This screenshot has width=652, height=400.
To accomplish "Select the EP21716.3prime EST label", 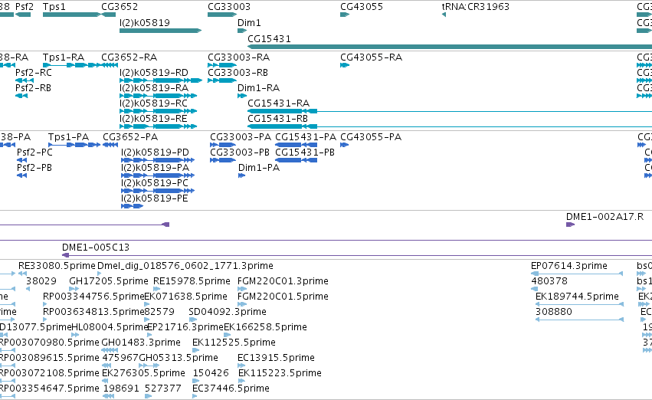I will tap(185, 328).
